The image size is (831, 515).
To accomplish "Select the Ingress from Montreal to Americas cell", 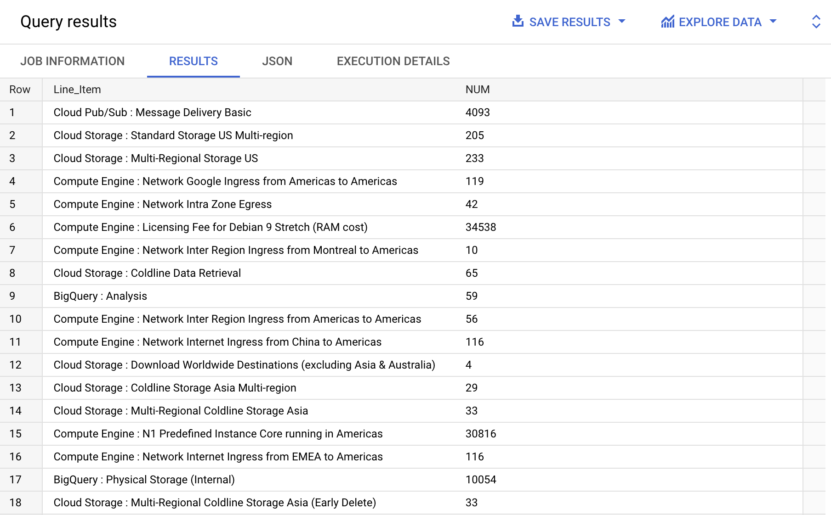I will (236, 250).
